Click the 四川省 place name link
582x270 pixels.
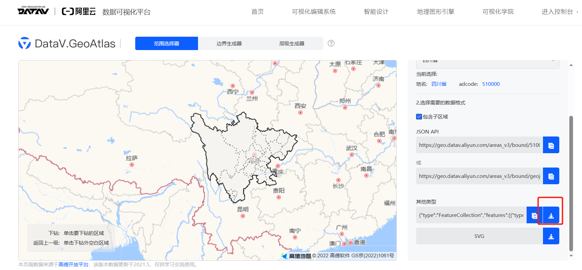tap(439, 84)
